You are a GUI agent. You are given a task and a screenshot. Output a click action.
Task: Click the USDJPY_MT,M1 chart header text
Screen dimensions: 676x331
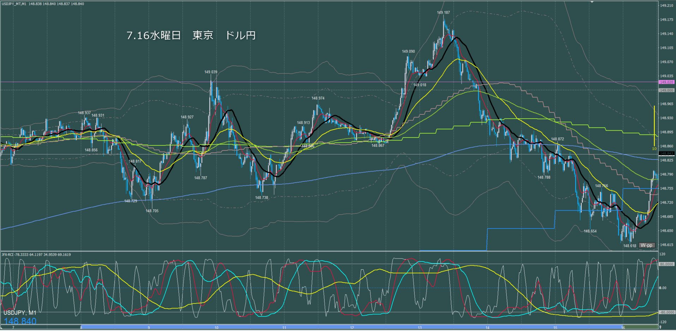pyautogui.click(x=14, y=4)
